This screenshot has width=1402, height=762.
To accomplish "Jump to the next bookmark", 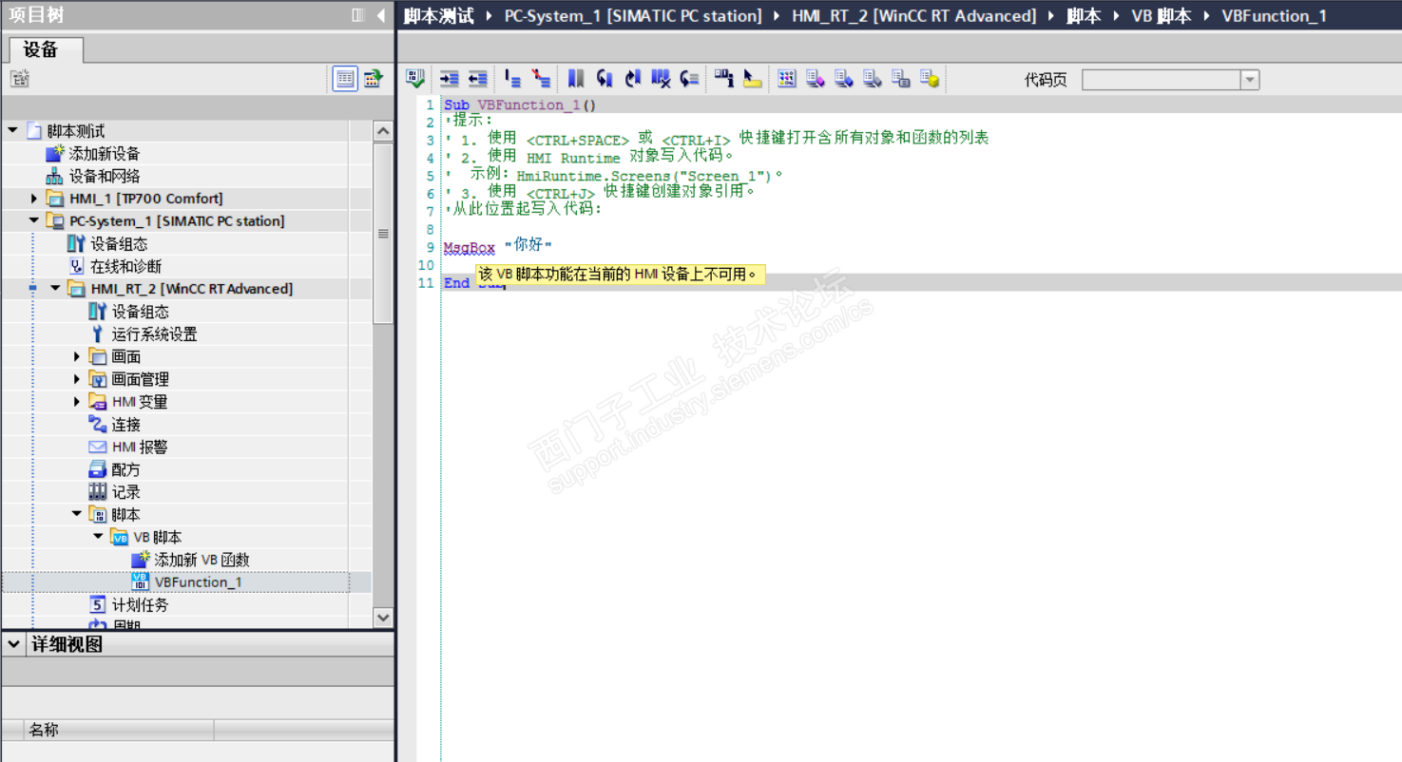I will (x=633, y=79).
